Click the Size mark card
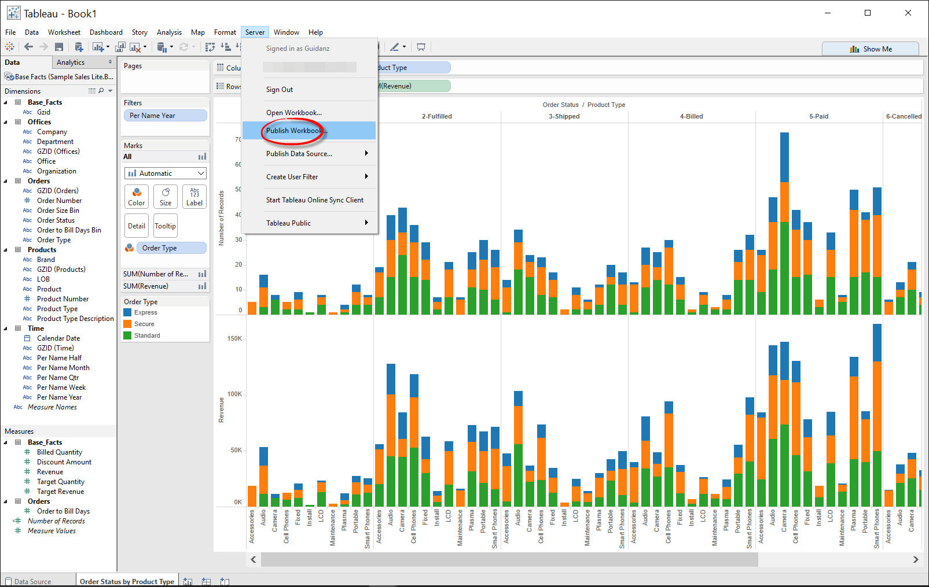Image resolution: width=929 pixels, height=587 pixels. click(x=166, y=197)
